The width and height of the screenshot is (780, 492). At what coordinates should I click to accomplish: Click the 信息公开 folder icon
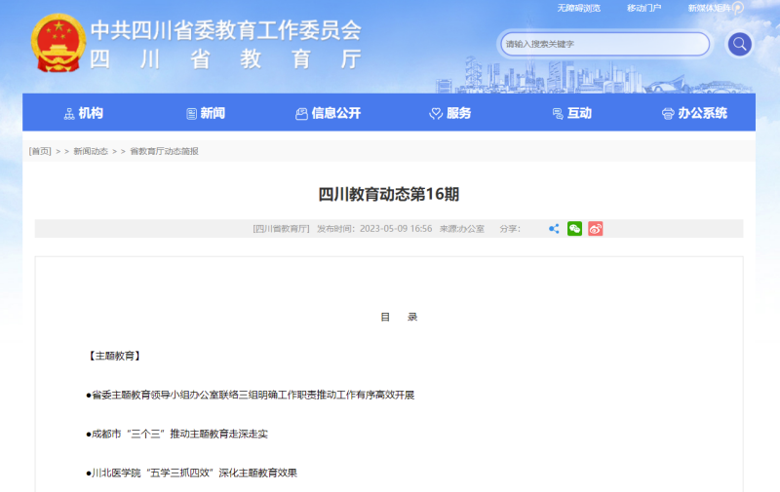(x=301, y=114)
